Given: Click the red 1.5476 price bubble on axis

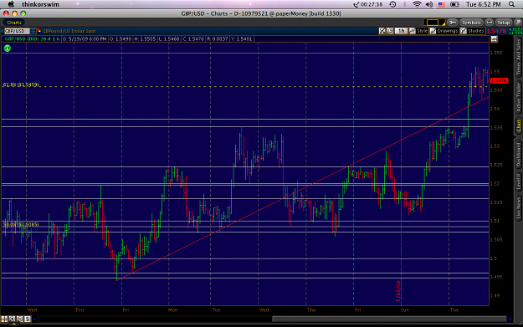Looking at the screenshot, I should [x=499, y=80].
